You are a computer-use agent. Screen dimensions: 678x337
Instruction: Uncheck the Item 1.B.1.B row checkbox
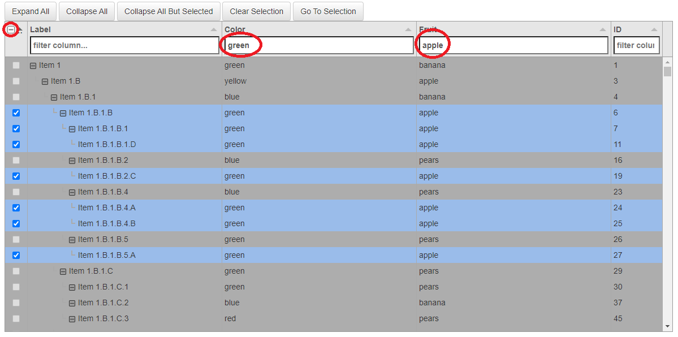pyautogui.click(x=15, y=113)
